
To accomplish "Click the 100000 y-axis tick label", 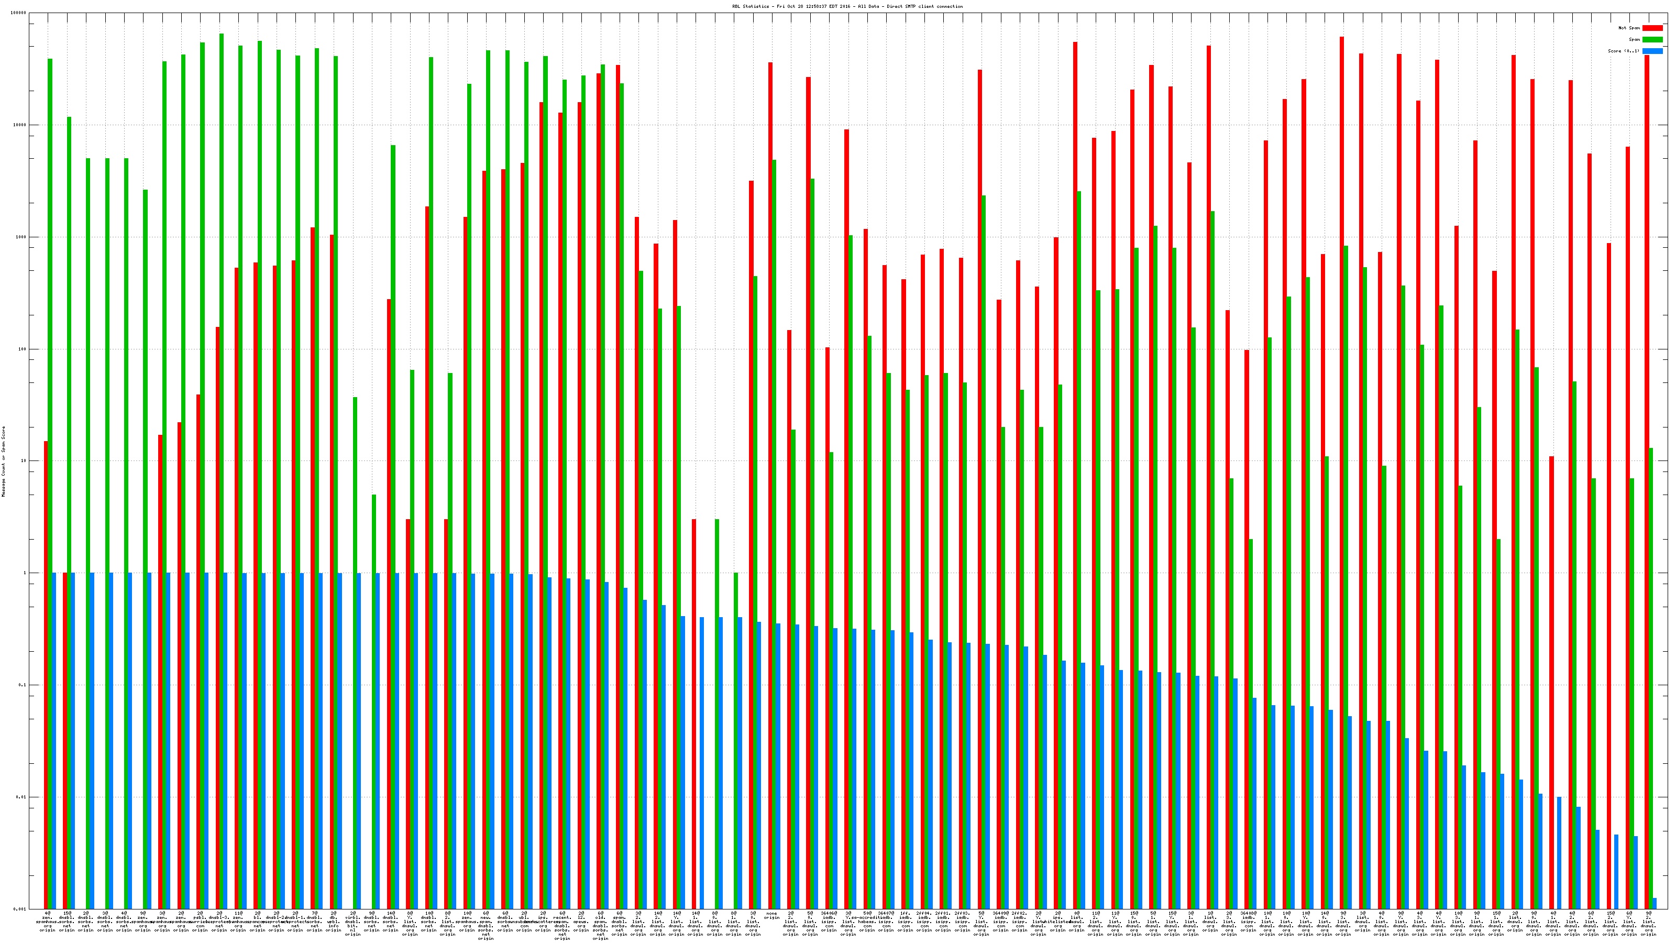I will [x=19, y=13].
